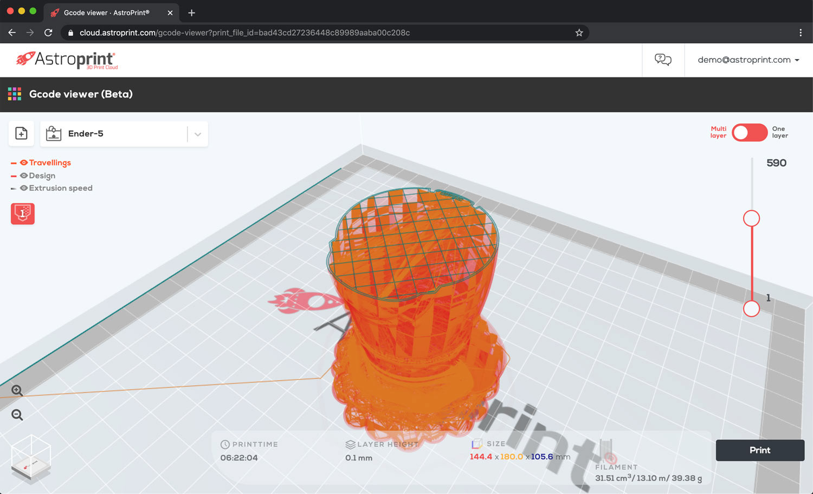This screenshot has width=813, height=494.
Task: Click the Print button
Action: pyautogui.click(x=760, y=450)
